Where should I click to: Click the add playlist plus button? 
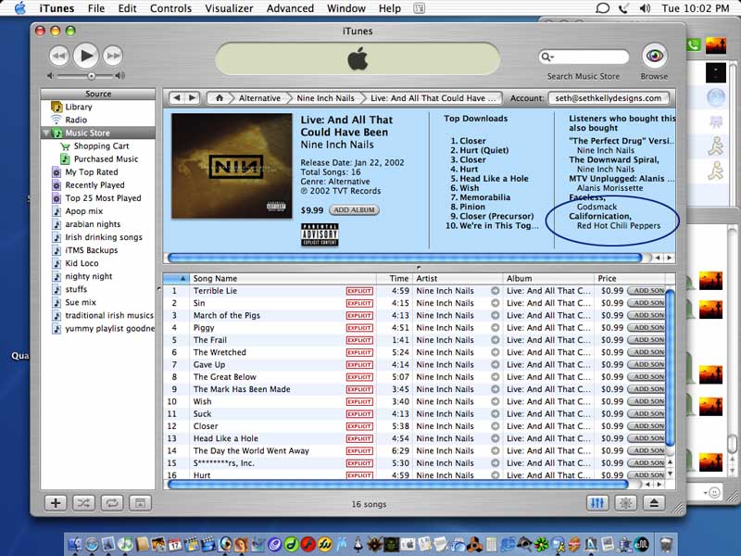pyautogui.click(x=56, y=503)
